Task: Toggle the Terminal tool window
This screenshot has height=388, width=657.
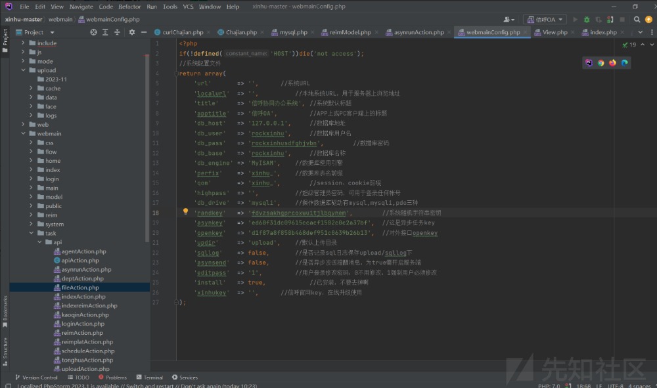Action: (149, 377)
